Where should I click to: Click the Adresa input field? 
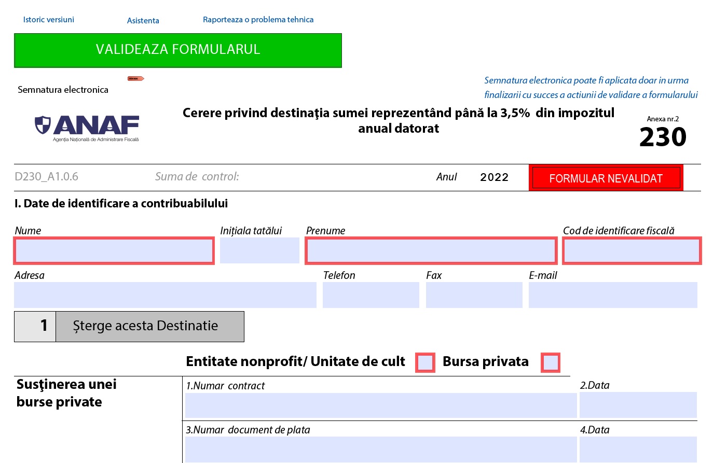165,295
